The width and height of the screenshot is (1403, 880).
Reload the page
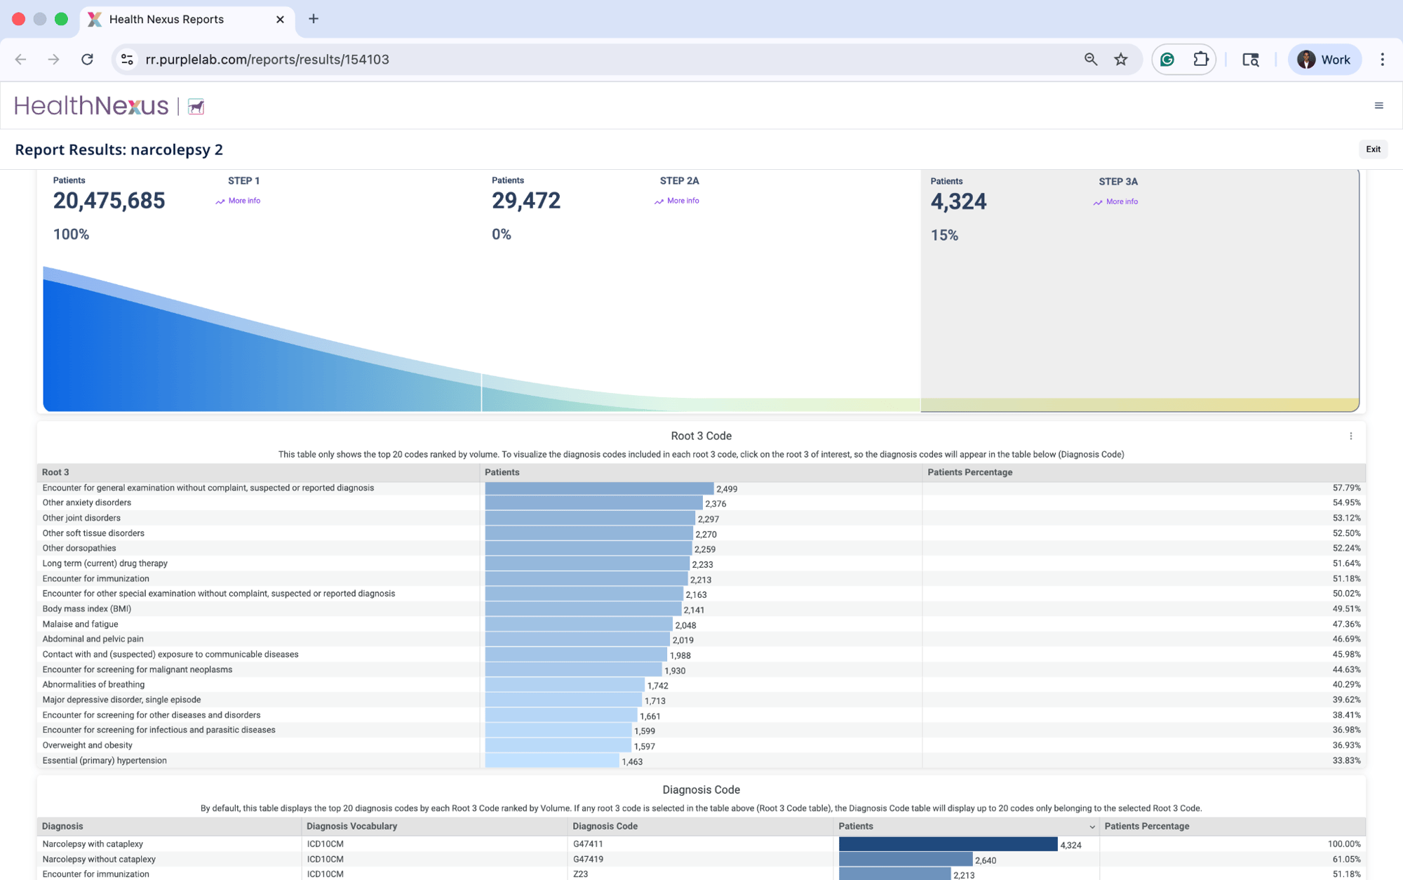(x=87, y=60)
